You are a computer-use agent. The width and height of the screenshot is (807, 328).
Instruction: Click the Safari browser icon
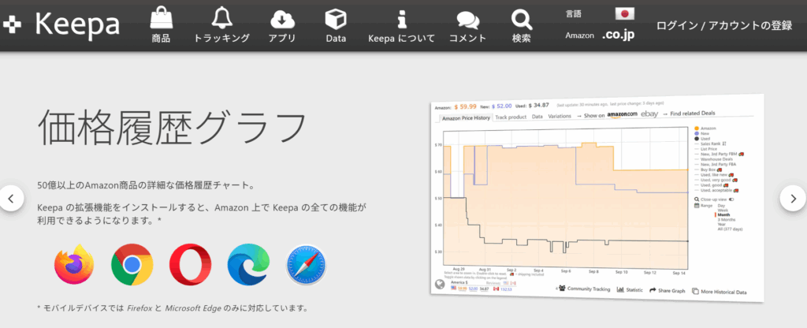[306, 264]
